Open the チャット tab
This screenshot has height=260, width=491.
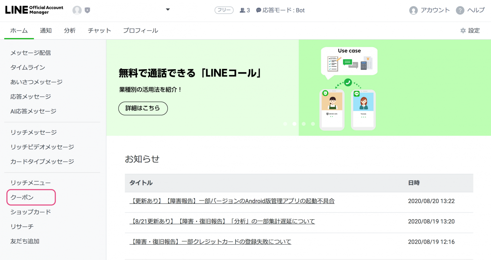[x=99, y=31]
